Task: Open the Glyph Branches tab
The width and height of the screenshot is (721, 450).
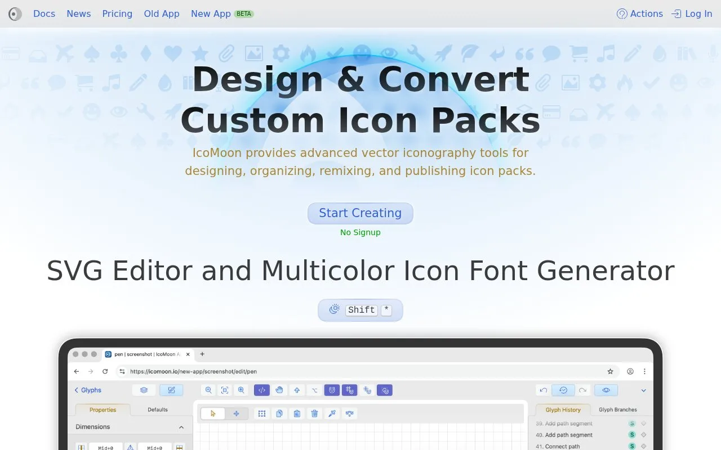Action: pyautogui.click(x=618, y=409)
